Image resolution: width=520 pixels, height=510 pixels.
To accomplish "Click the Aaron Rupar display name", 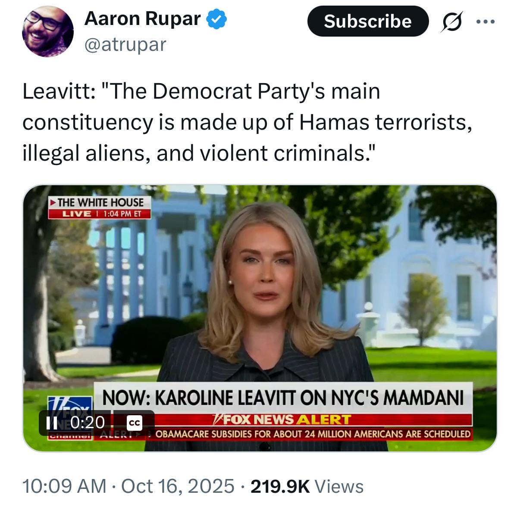I will (x=143, y=19).
